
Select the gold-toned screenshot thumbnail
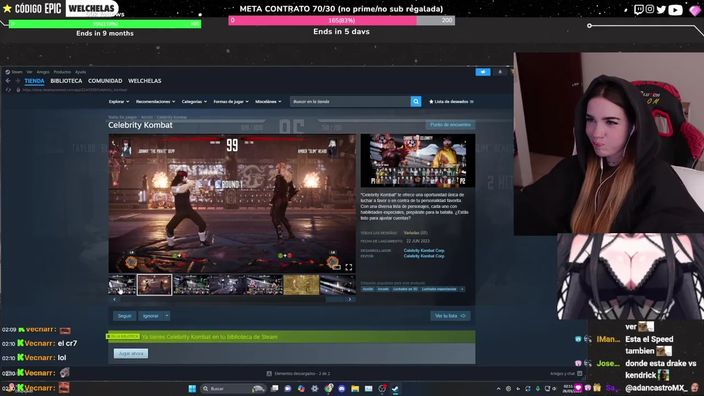[301, 285]
